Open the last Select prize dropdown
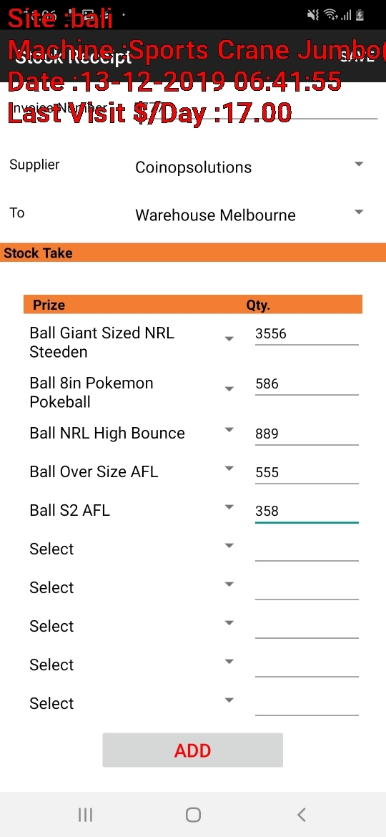The height and width of the screenshot is (837, 386). tap(132, 703)
